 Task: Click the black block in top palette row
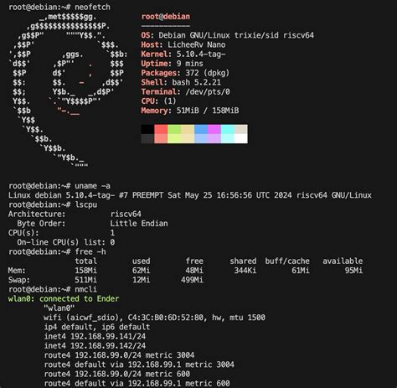coord(147,129)
